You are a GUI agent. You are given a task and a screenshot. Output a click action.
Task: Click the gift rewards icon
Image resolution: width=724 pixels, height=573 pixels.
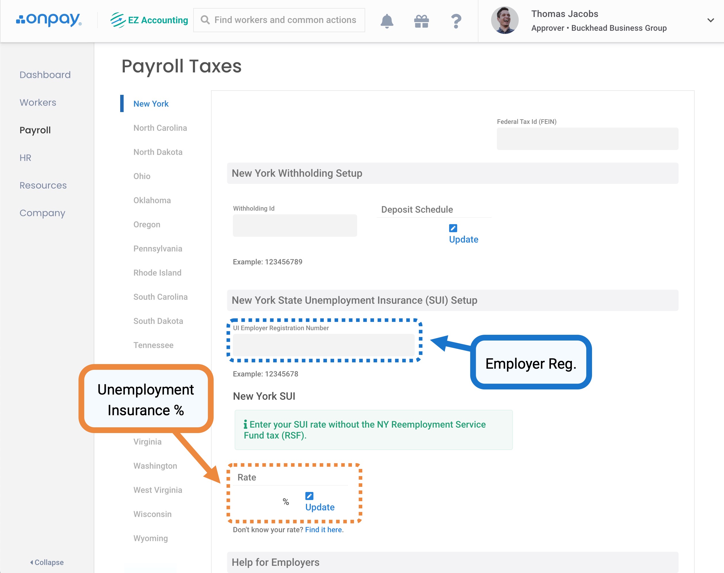coord(421,21)
